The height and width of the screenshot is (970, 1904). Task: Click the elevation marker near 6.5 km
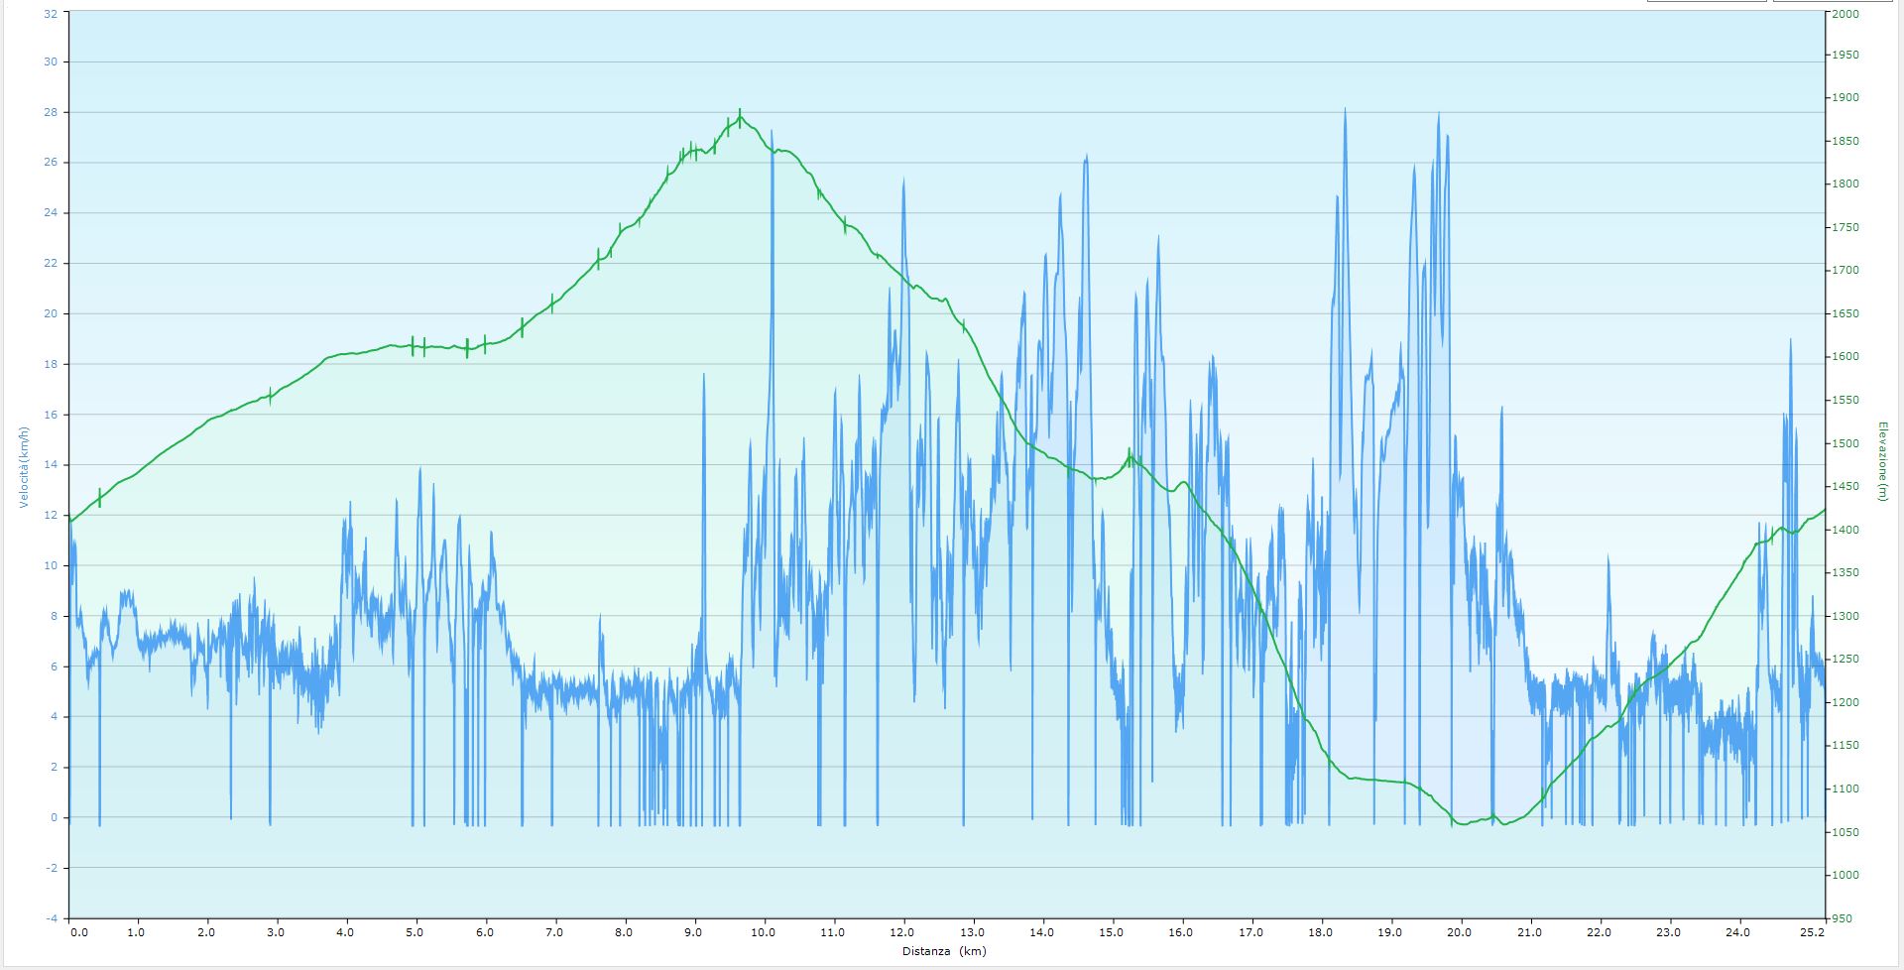point(522,327)
